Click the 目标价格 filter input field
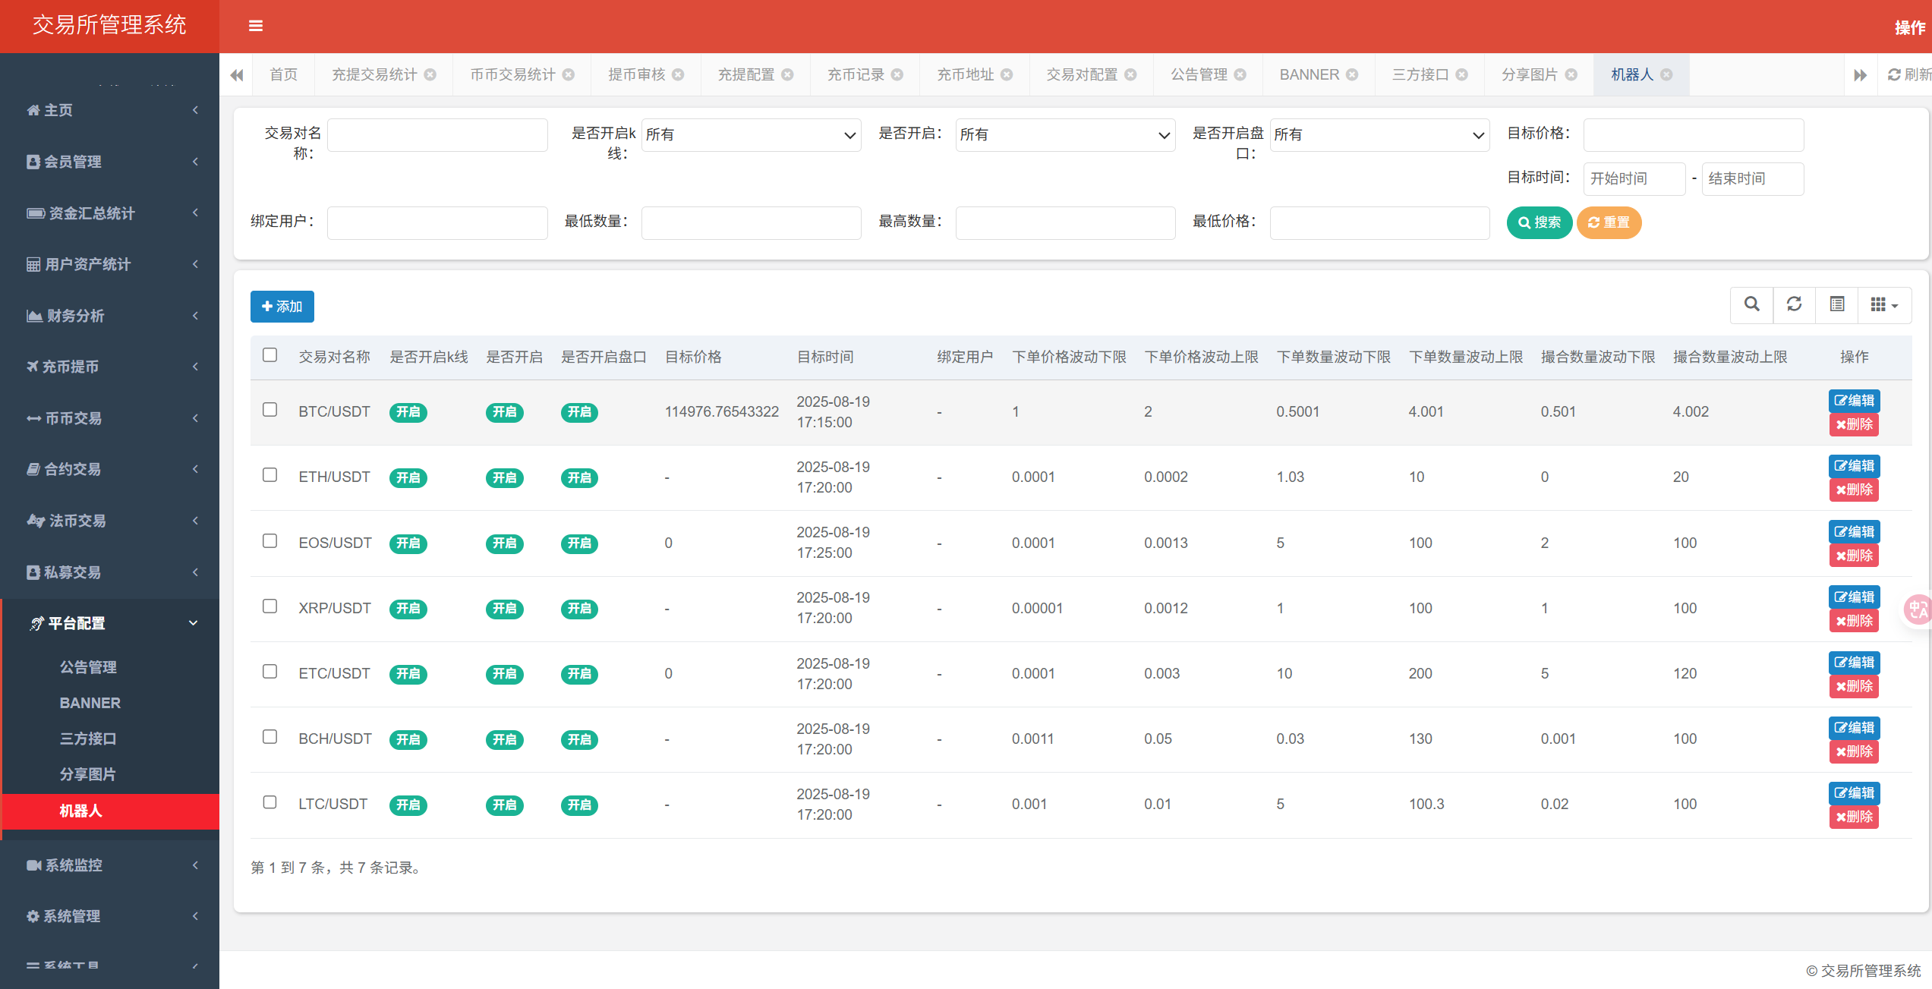The height and width of the screenshot is (989, 1932). coord(1693,135)
